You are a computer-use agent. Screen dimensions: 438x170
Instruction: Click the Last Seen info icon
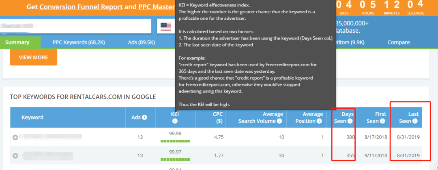coord(415,121)
